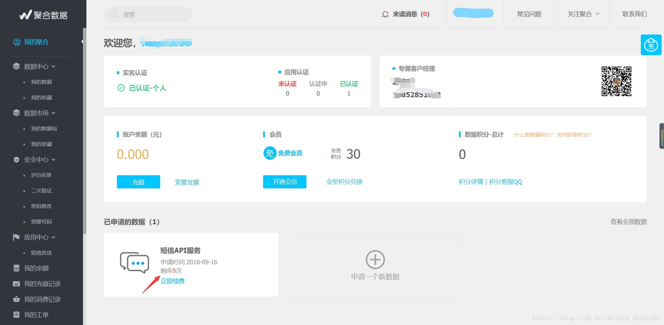664x325 pixels.
Task: Expand the 关注聚合 dropdown
Action: tap(583, 14)
